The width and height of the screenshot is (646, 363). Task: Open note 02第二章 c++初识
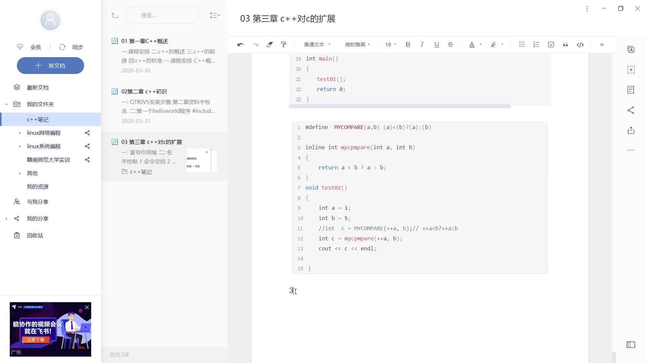164,106
